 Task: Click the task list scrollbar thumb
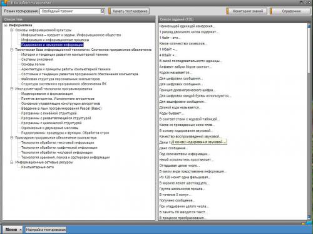[x=309, y=50]
